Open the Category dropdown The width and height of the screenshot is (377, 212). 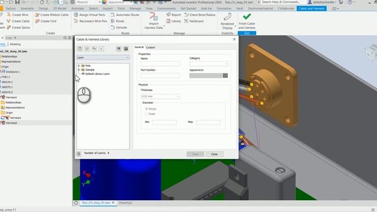pyautogui.click(x=209, y=64)
